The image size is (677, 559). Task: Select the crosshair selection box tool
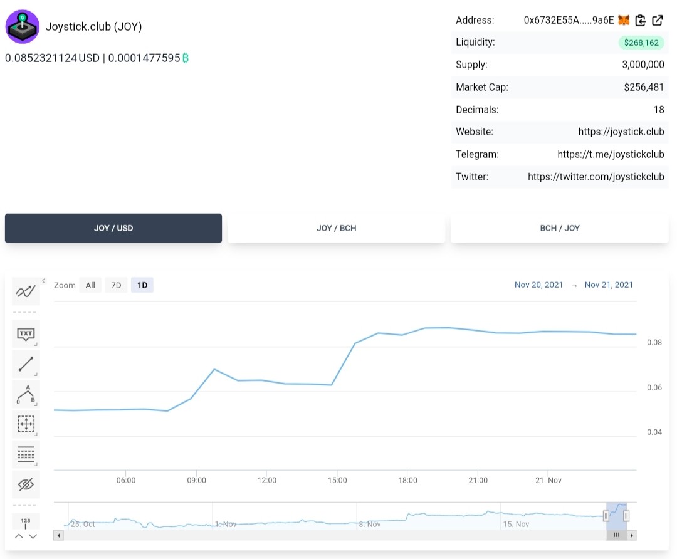(26, 424)
